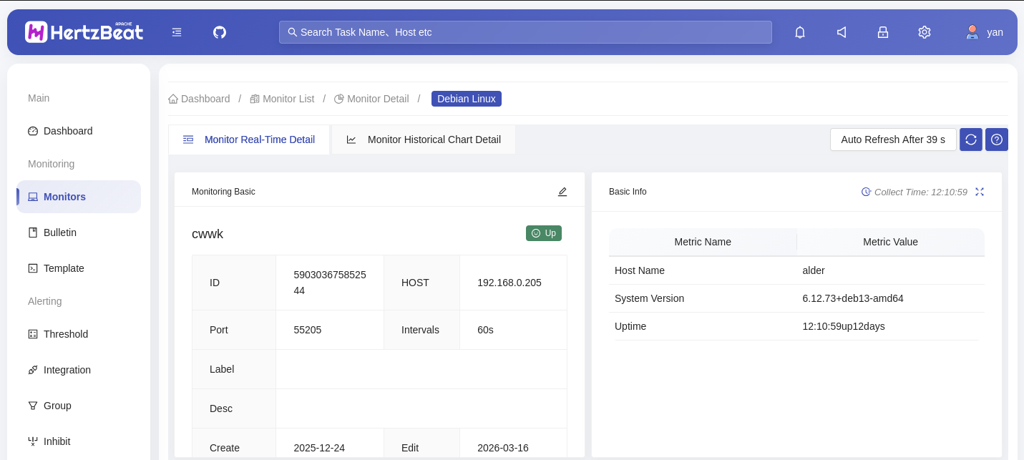Click the search task name field
The height and width of the screenshot is (460, 1024).
click(525, 32)
